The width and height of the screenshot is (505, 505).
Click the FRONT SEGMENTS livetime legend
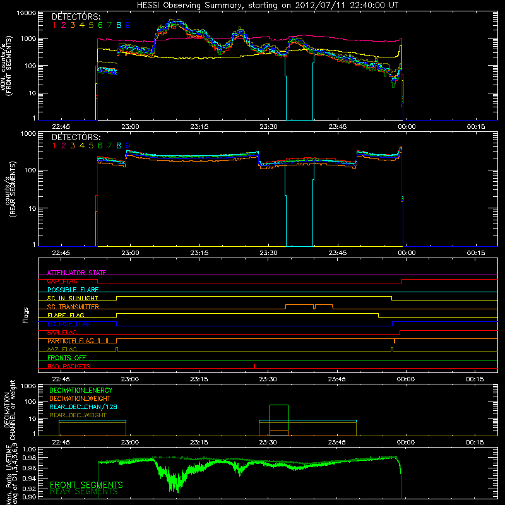[x=86, y=485]
